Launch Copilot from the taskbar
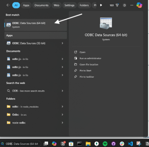The height and width of the screenshot is (147, 149). coord(54,143)
